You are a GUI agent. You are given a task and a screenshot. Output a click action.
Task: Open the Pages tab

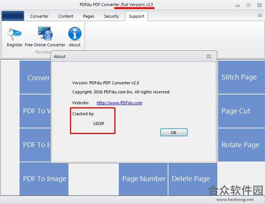[x=89, y=16]
